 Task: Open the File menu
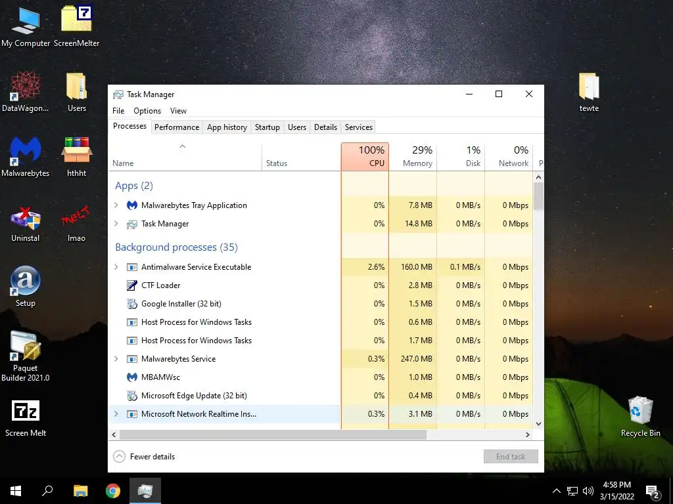118,110
